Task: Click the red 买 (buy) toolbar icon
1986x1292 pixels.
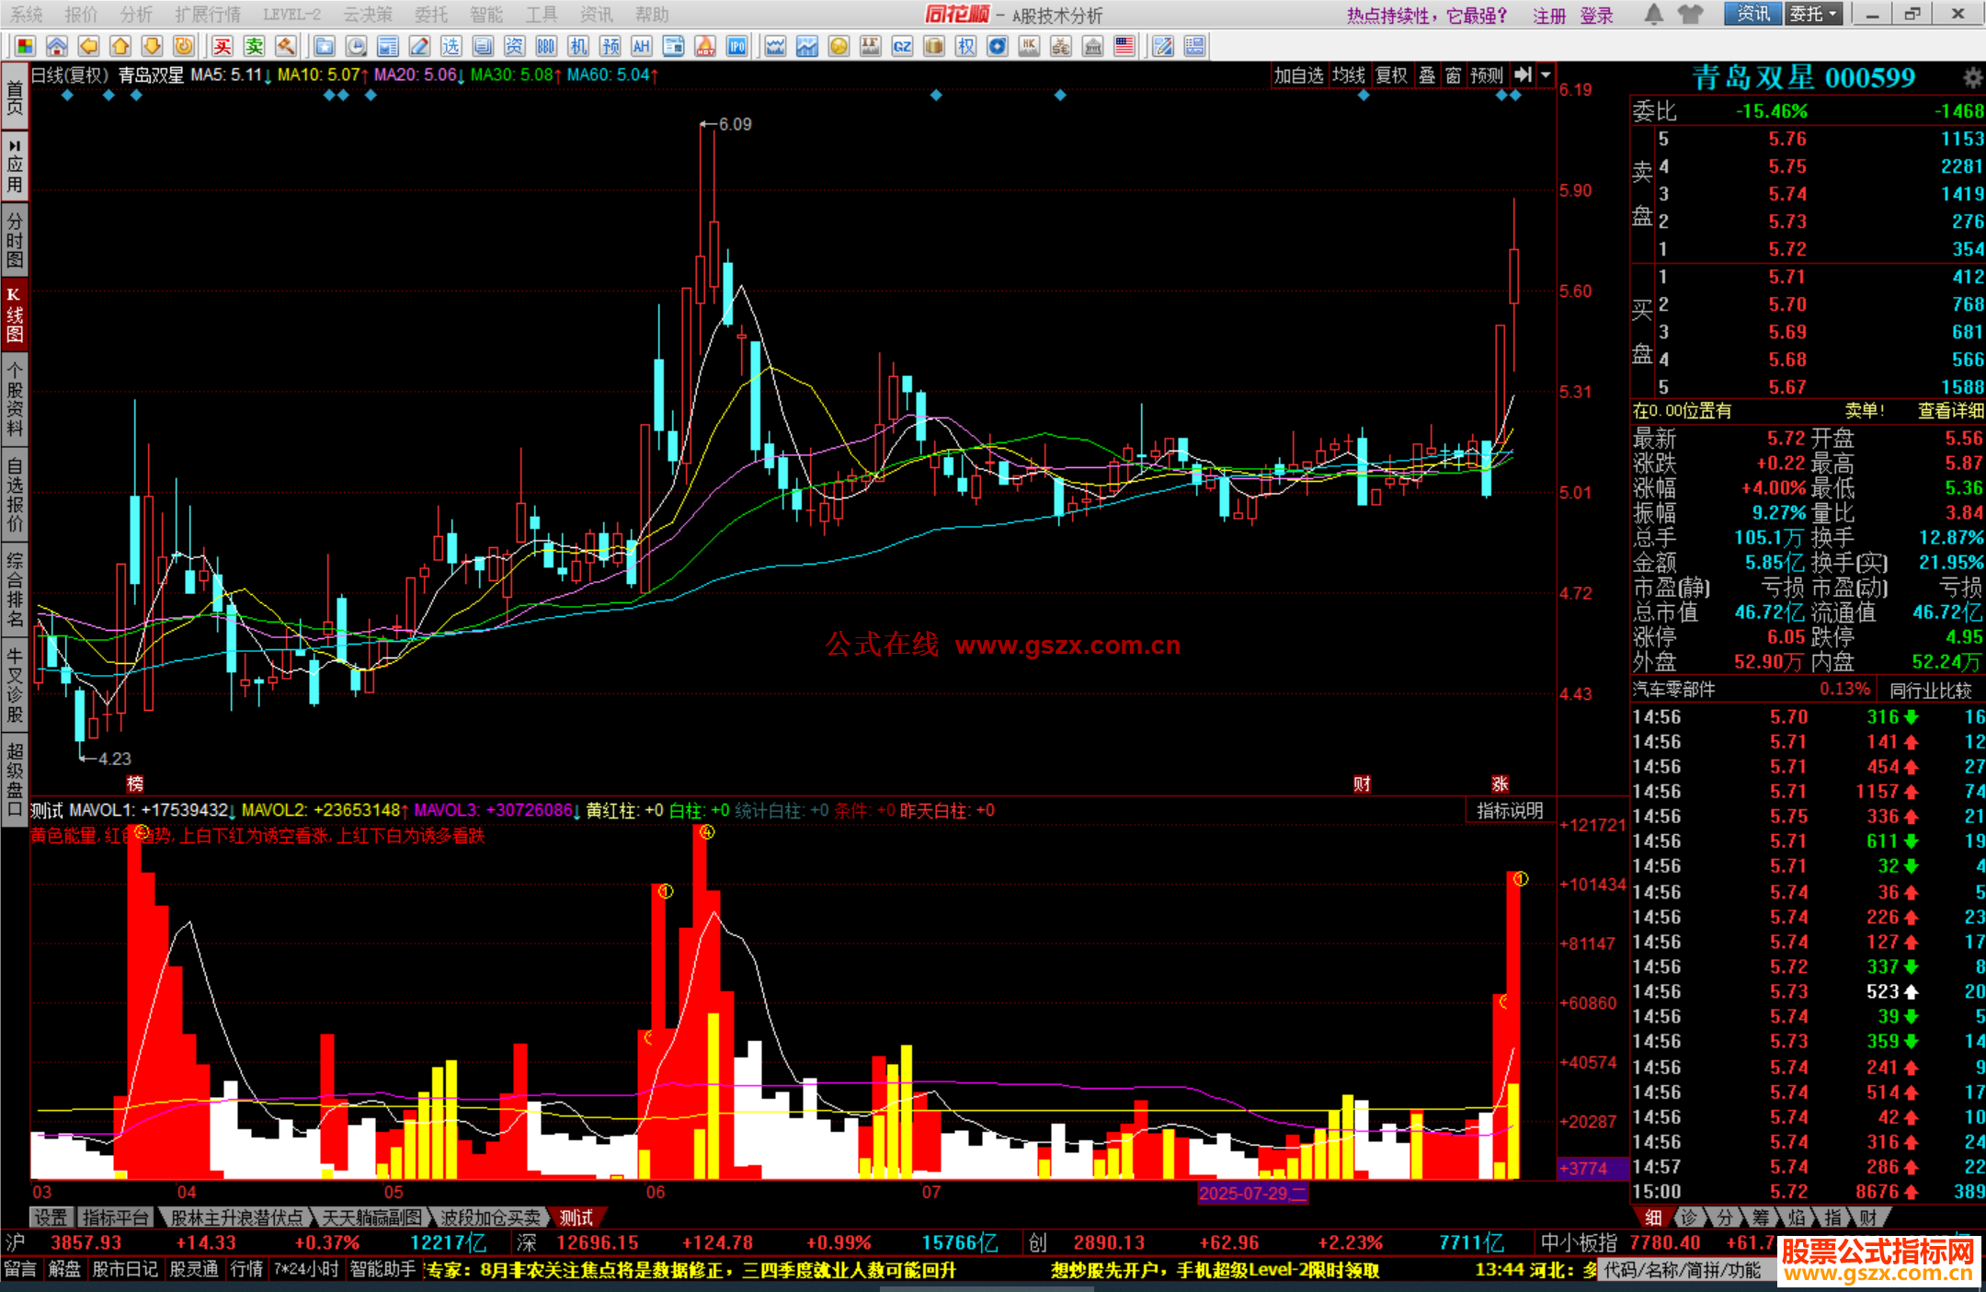Action: click(x=223, y=46)
